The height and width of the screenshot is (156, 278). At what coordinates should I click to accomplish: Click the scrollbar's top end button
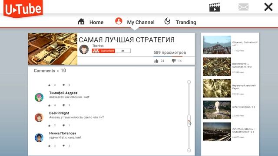[189, 82]
